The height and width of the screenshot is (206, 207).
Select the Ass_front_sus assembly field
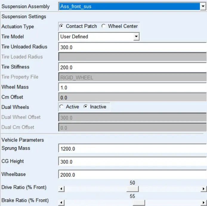point(129,6)
